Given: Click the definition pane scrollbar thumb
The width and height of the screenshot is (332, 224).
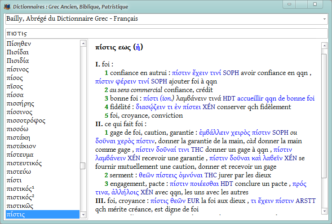Looking at the screenshot, I should click(324, 116).
